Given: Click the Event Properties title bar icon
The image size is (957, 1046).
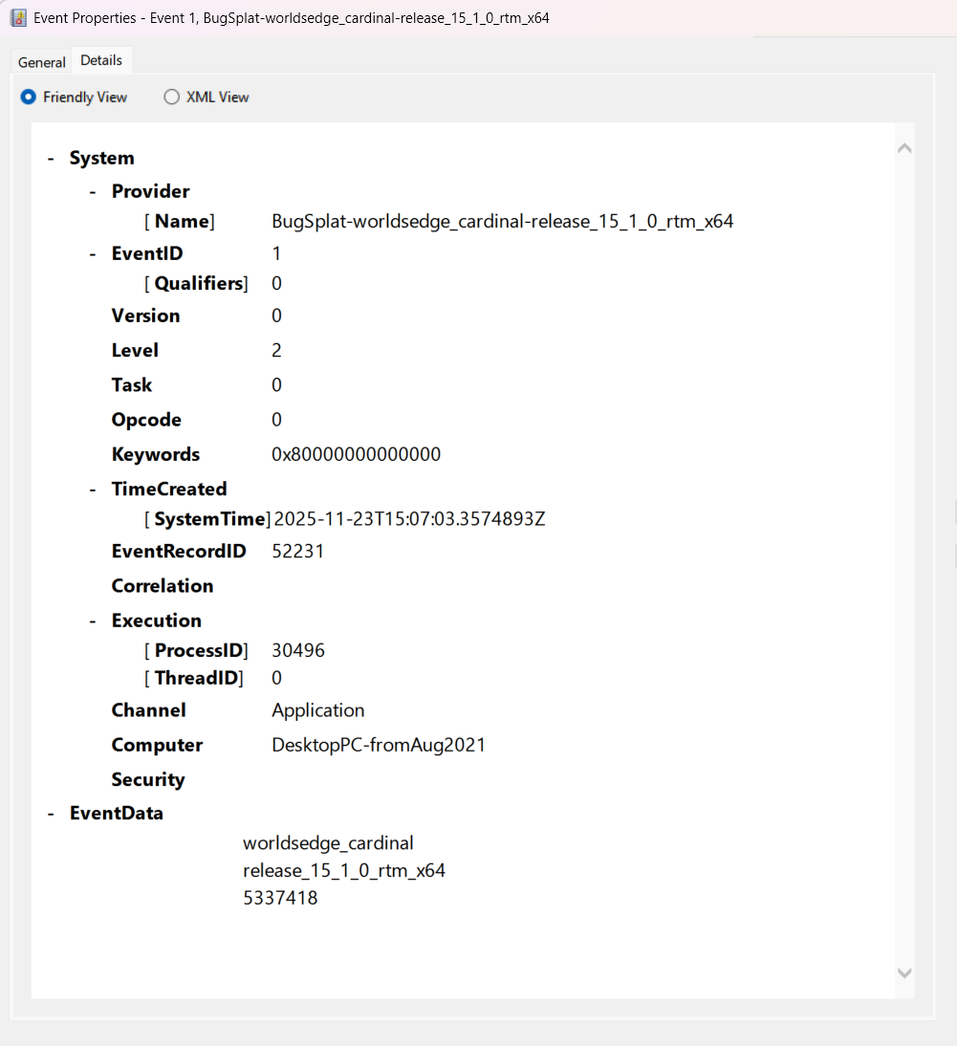Looking at the screenshot, I should [18, 17].
